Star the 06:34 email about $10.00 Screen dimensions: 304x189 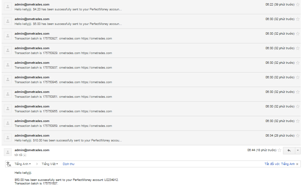point(298,136)
